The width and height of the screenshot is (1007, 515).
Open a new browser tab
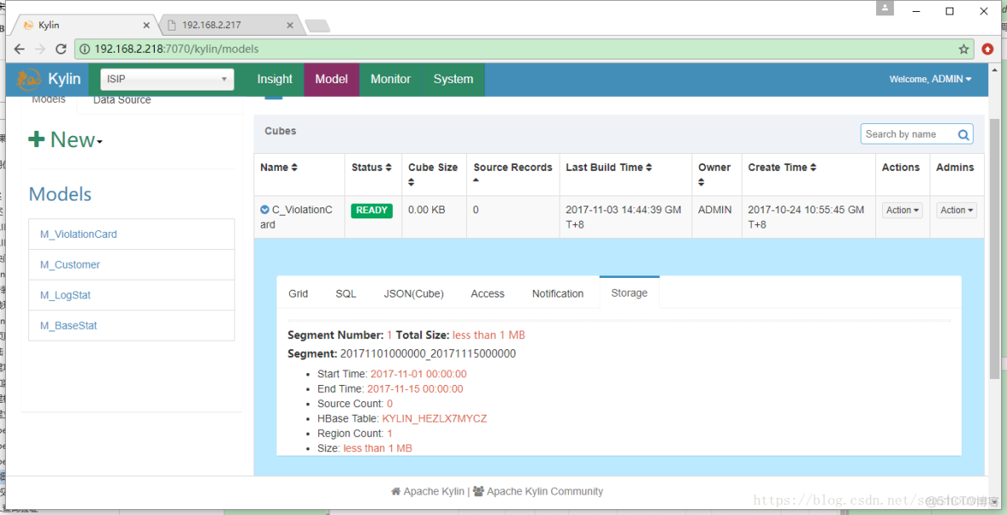[317, 25]
